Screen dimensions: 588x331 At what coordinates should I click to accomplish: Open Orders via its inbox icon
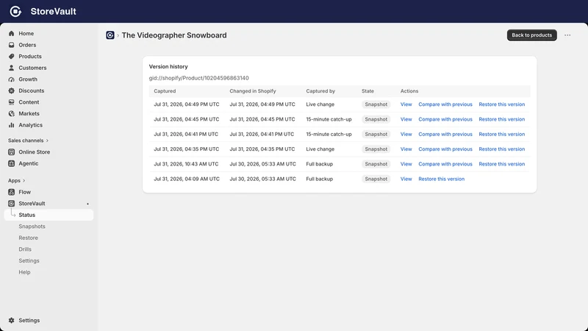[x=11, y=45]
